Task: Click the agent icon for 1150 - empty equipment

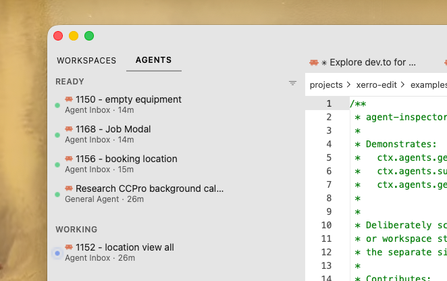Action: pos(69,99)
